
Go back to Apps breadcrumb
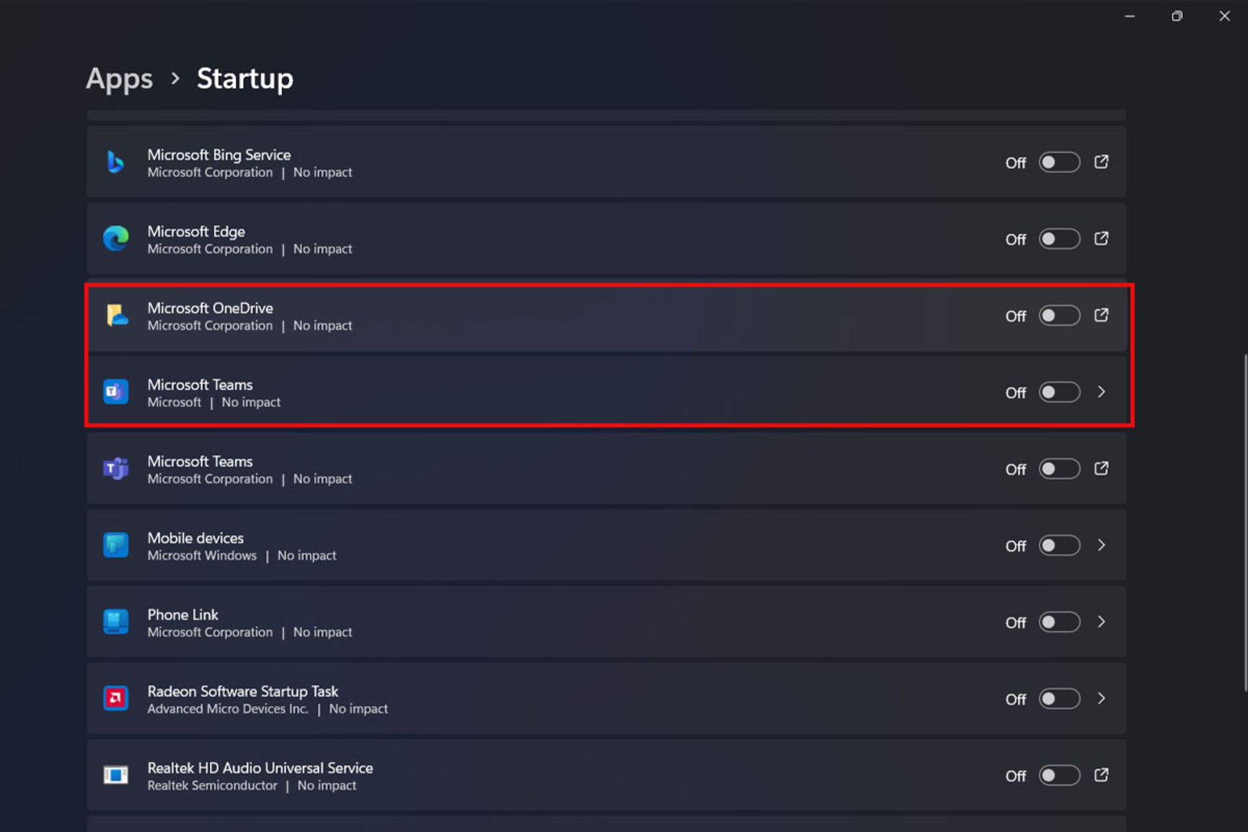coord(120,79)
